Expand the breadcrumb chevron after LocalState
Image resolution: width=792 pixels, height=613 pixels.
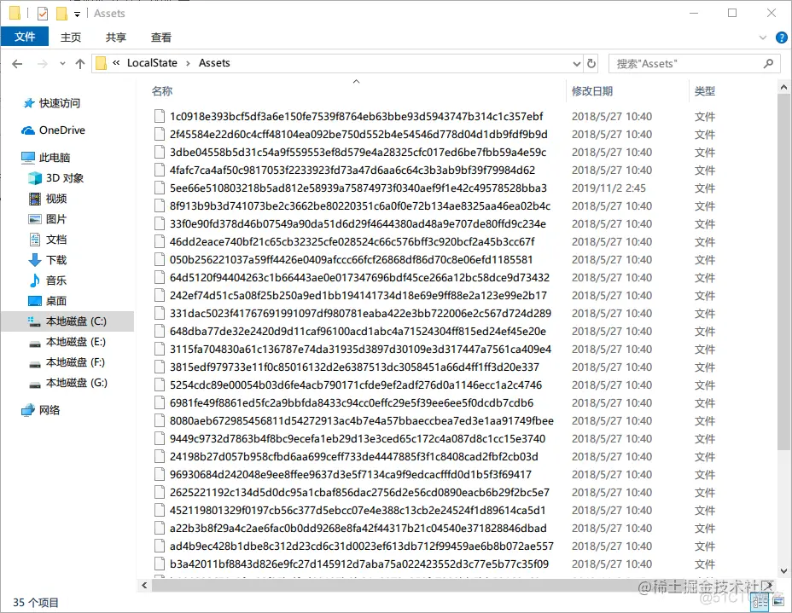[x=188, y=64]
